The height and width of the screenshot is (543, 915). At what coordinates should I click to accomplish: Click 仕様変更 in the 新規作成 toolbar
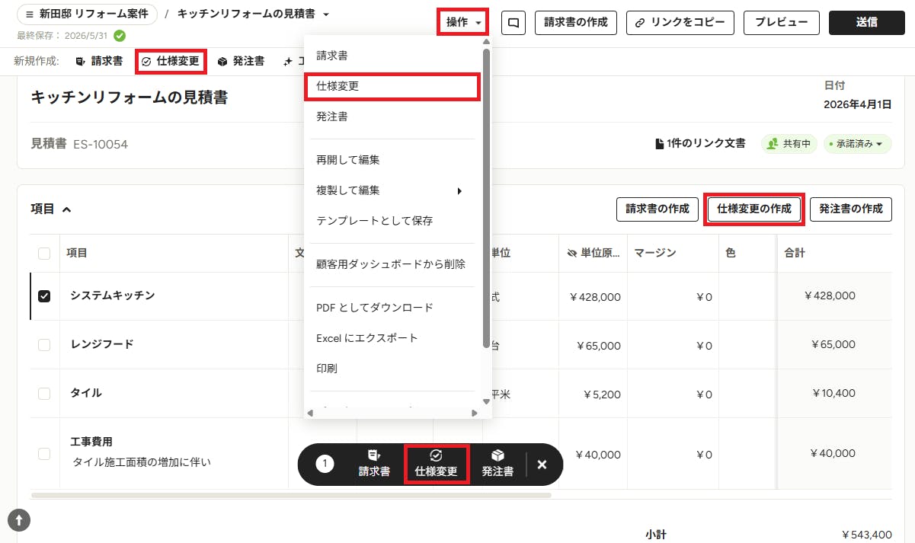pyautogui.click(x=171, y=61)
